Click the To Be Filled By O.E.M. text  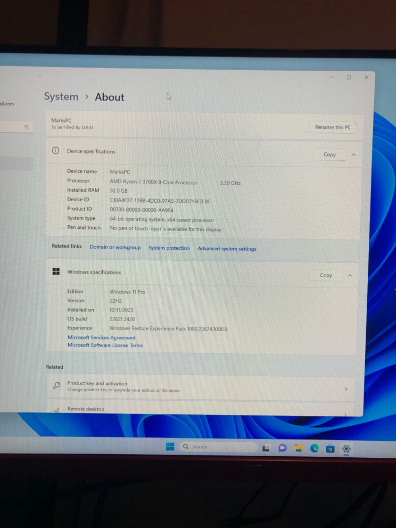(73, 127)
